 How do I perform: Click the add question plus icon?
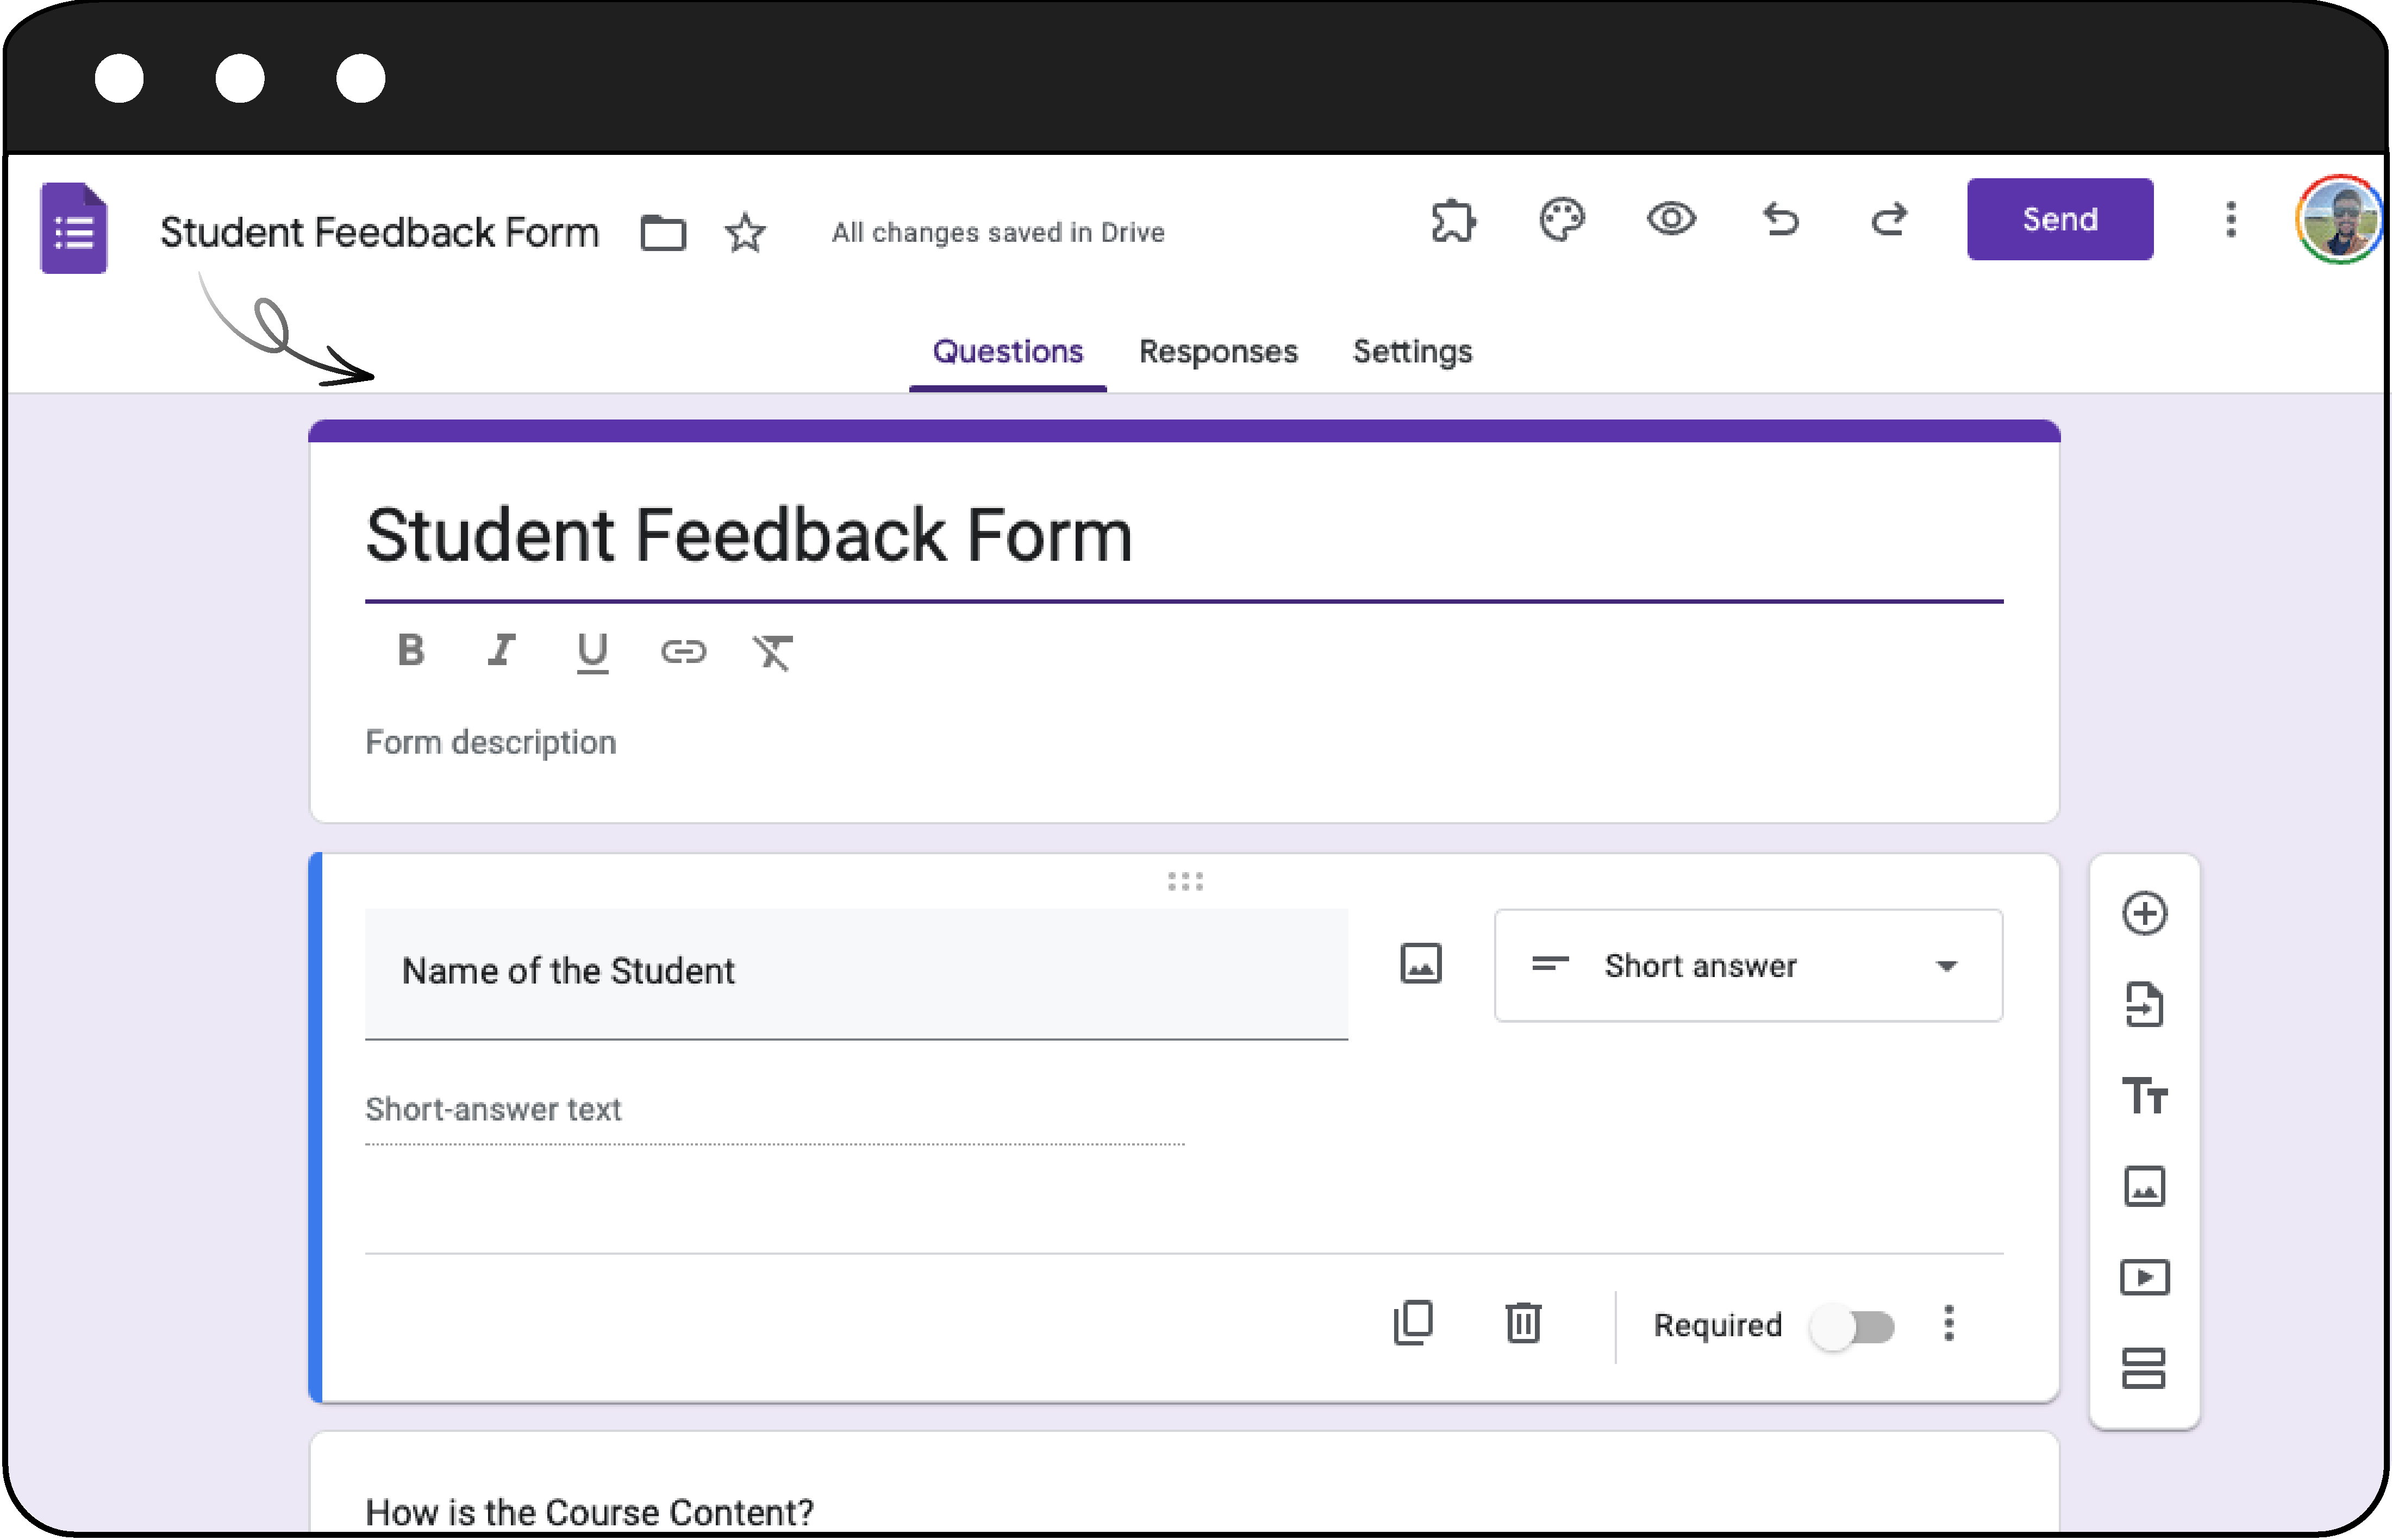2144,913
